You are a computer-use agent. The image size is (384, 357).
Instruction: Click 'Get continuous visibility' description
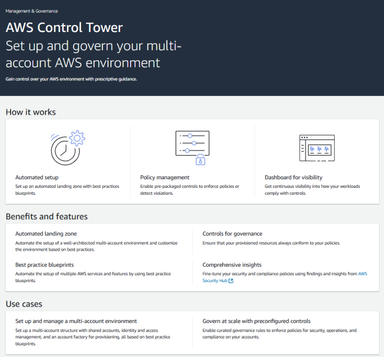coord(312,190)
